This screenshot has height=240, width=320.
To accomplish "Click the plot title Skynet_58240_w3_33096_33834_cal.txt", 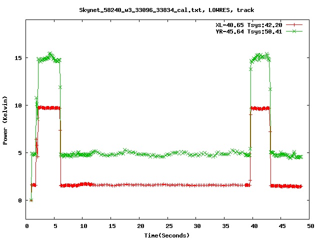I will click(x=142, y=10).
